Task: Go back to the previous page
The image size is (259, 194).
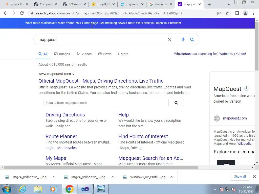Action: tap(6, 13)
